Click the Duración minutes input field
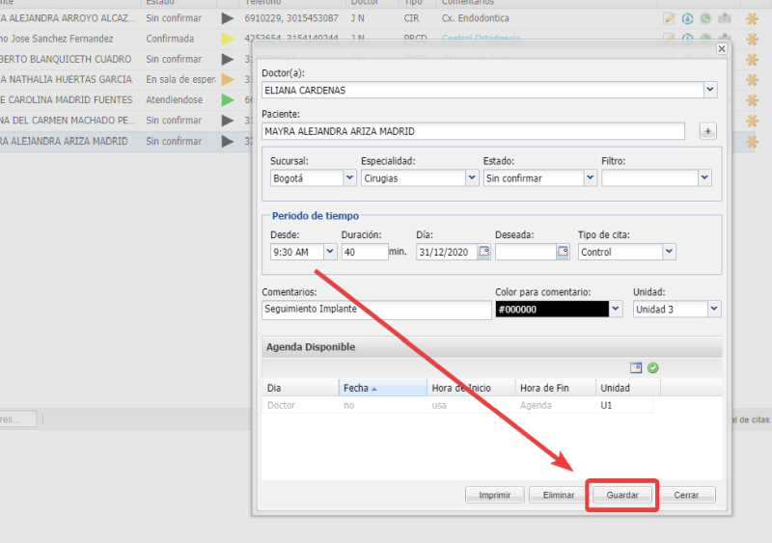The height and width of the screenshot is (543, 772). (365, 252)
